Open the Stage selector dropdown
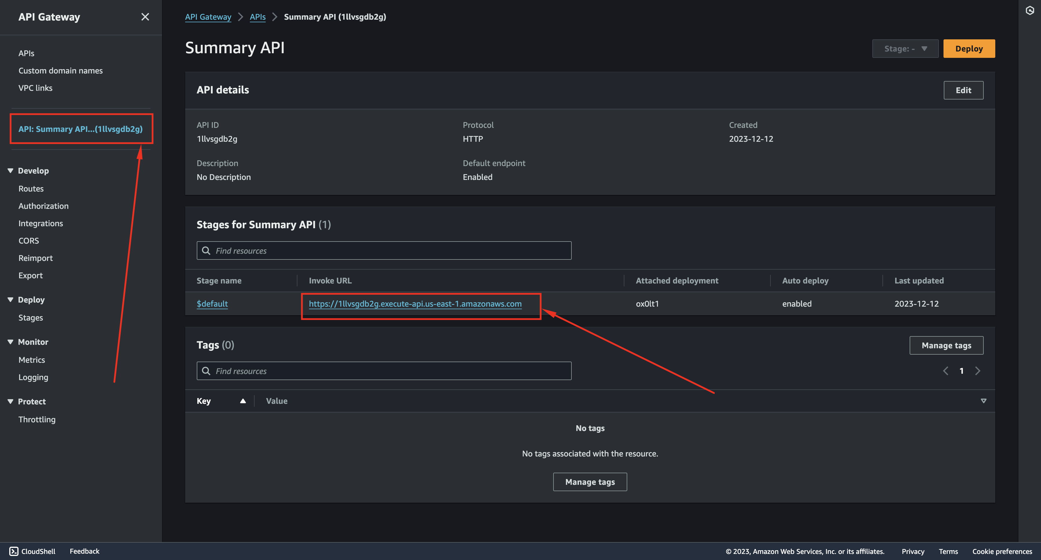1041x560 pixels. click(905, 49)
